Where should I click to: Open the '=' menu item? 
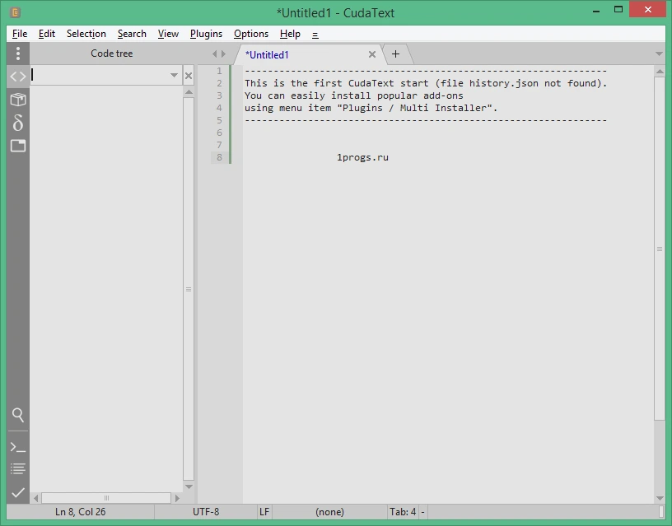click(x=315, y=35)
